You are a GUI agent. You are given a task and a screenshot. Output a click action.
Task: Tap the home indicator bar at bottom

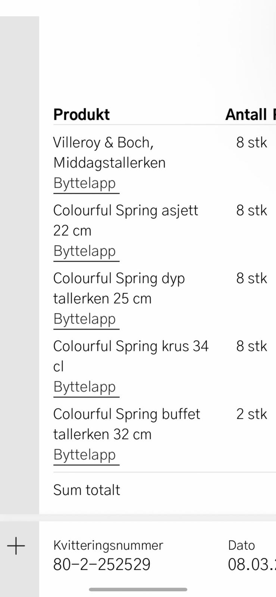coord(138,590)
